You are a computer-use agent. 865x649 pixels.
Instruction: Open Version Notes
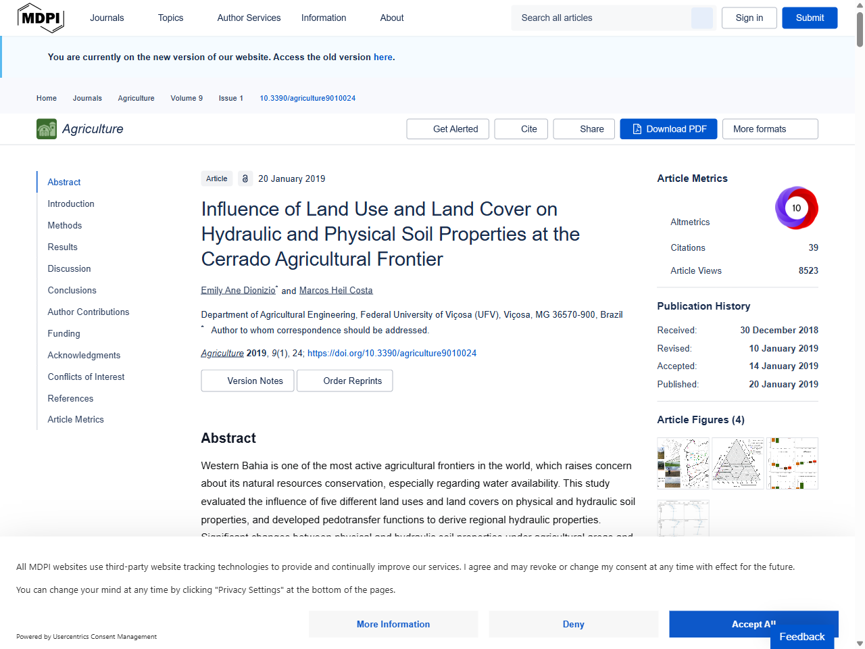click(247, 381)
